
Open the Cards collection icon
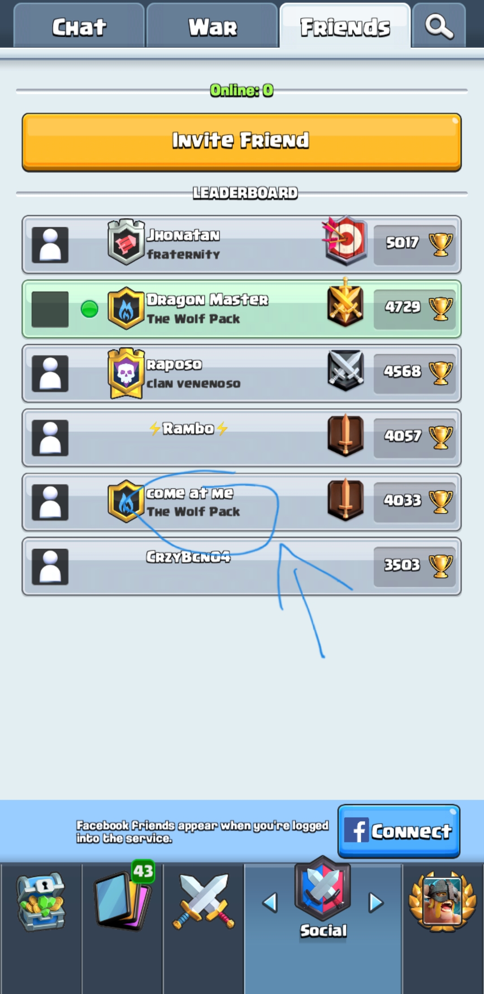click(123, 897)
